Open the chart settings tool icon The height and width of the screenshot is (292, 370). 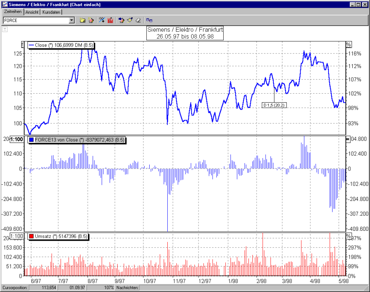pyautogui.click(x=101, y=20)
